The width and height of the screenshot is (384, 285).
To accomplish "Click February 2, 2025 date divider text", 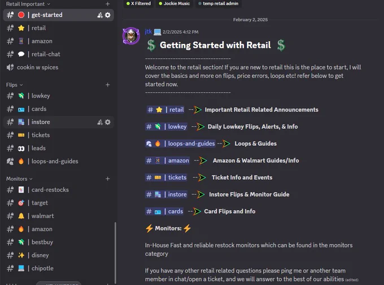I will pyautogui.click(x=250, y=20).
